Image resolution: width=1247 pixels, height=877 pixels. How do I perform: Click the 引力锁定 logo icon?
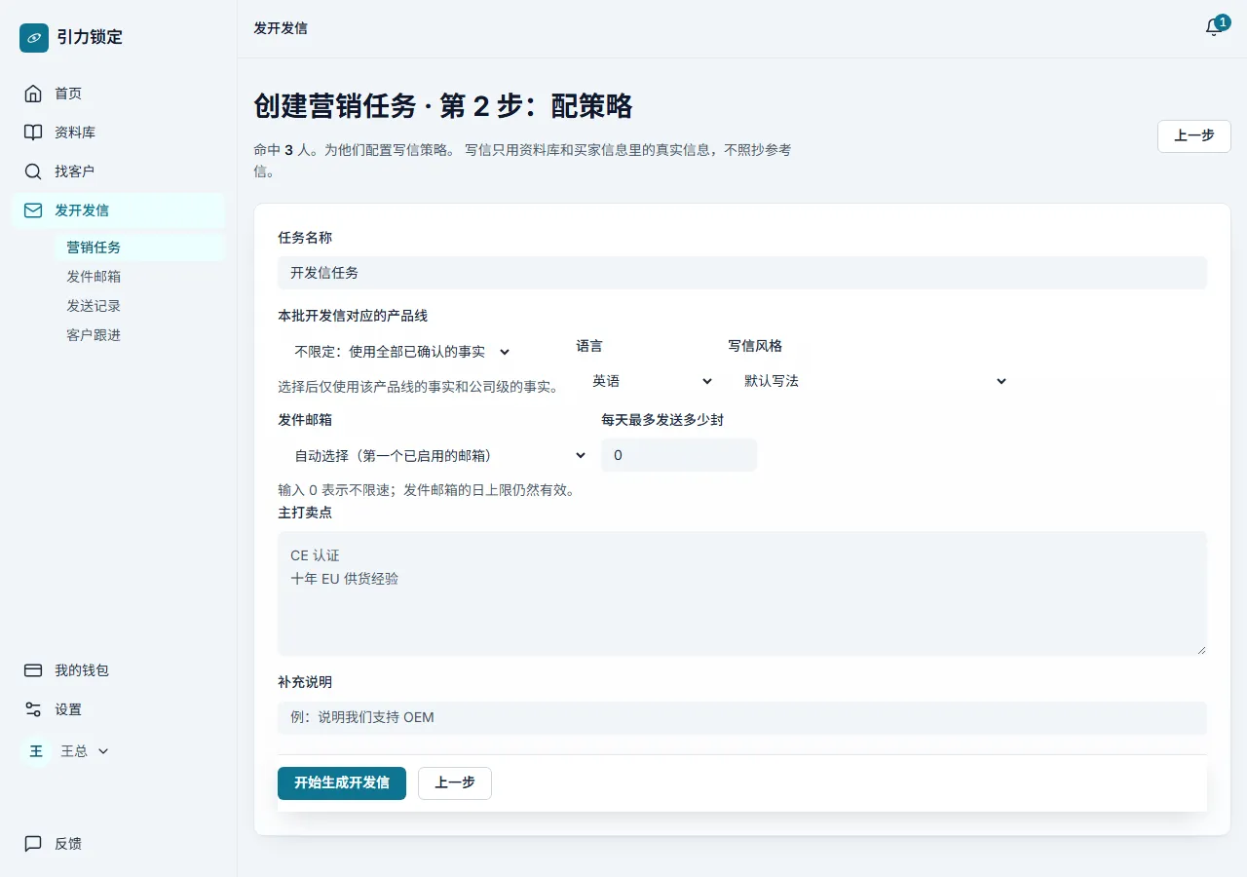[x=34, y=38]
